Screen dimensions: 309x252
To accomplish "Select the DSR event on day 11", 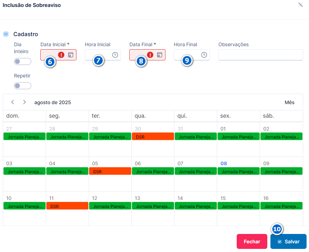I will coord(67,206).
